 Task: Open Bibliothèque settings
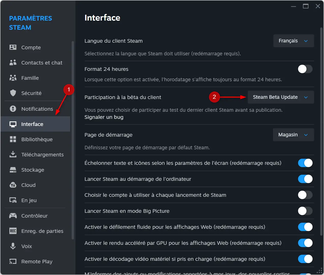click(x=35, y=139)
